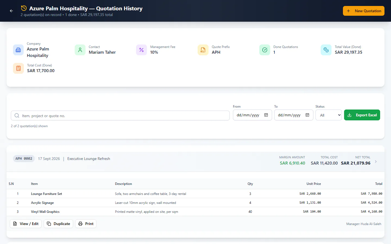Viewport: 391px width, 244px height.
Task: Click the Description column header
Action: pos(124,184)
